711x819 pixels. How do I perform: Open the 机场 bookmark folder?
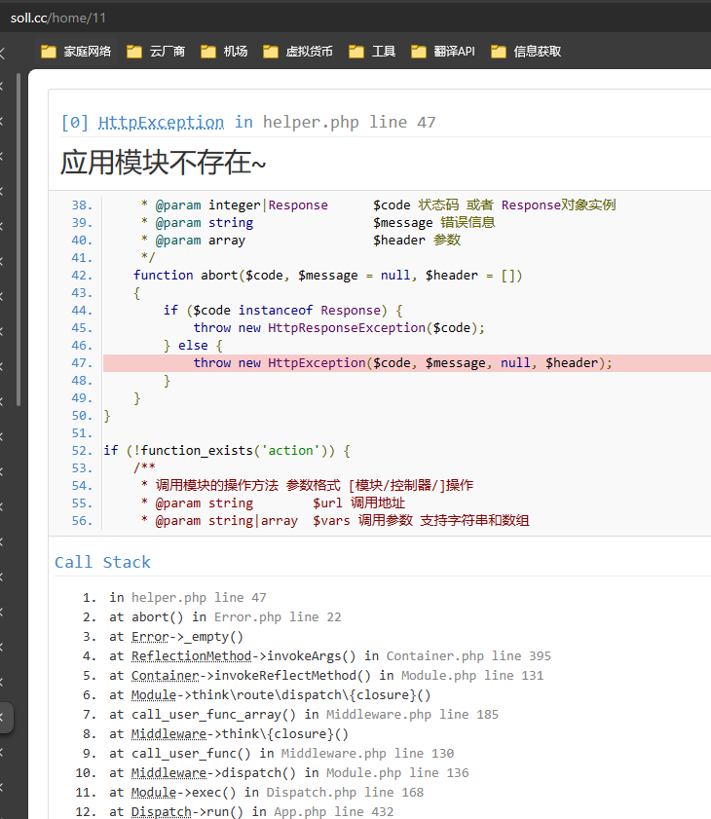224,52
